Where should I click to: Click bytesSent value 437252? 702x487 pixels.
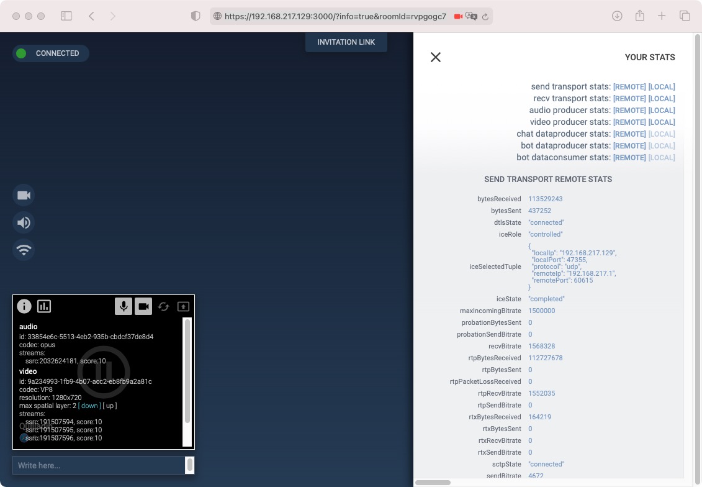(539, 211)
